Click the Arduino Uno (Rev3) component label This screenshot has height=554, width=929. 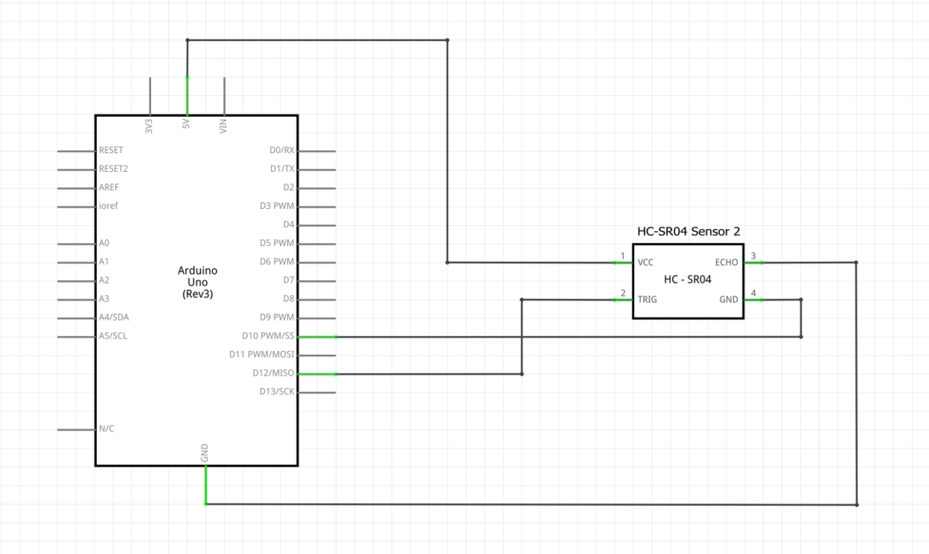point(197,282)
